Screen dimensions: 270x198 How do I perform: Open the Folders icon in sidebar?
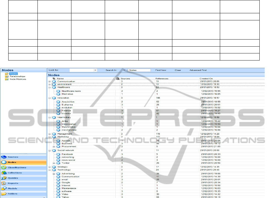[x=4, y=194]
